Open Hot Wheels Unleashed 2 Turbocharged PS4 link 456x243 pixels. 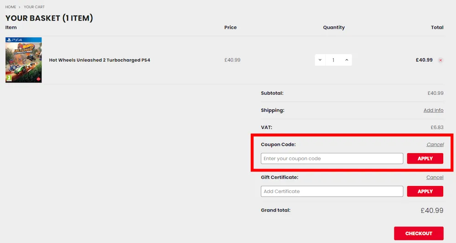[99, 60]
